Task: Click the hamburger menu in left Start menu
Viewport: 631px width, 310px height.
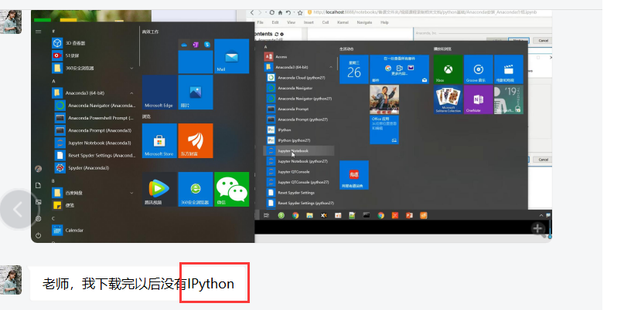Action: (38, 32)
